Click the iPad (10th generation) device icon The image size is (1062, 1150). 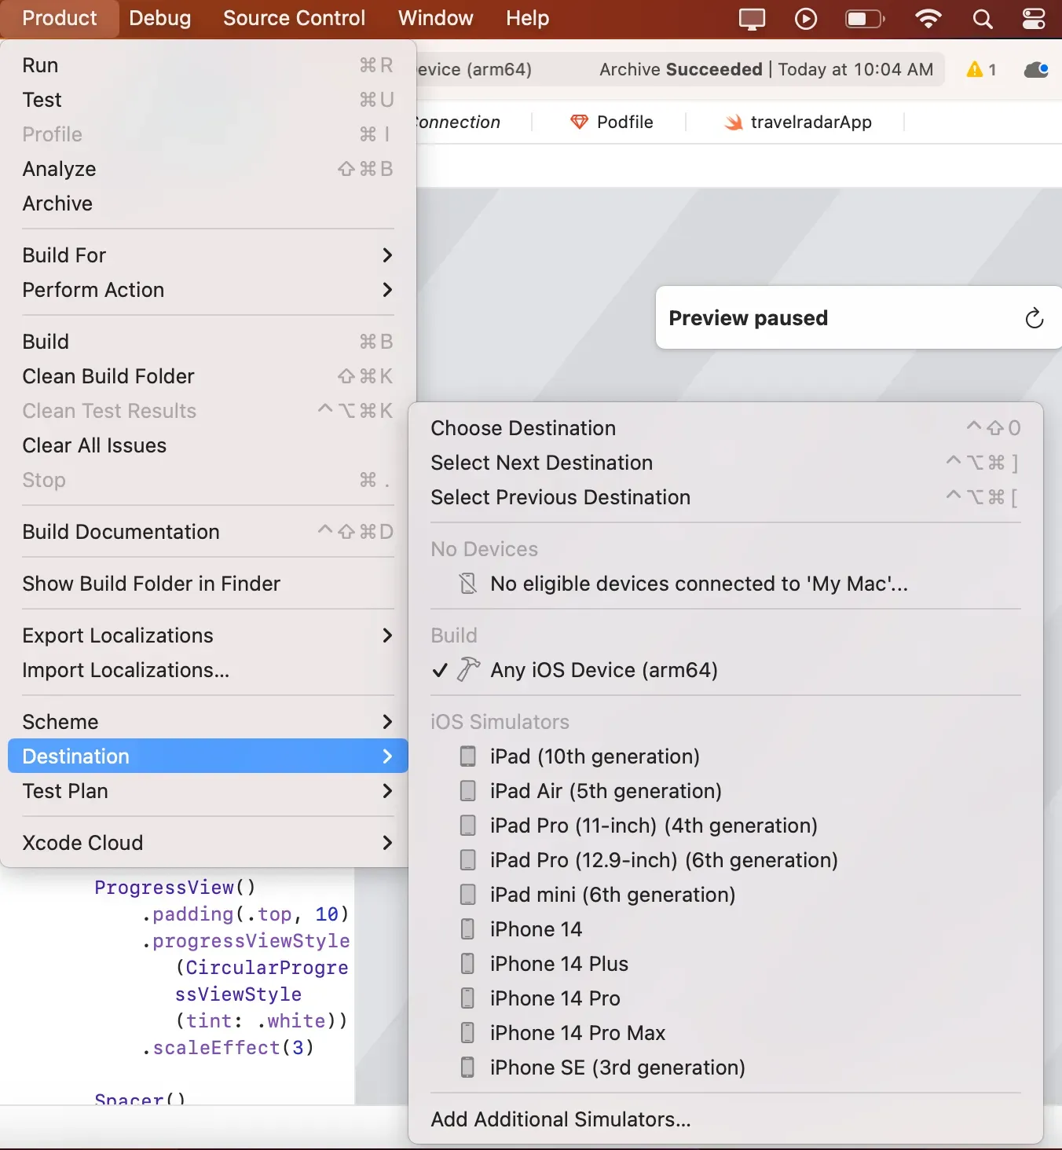[467, 756]
